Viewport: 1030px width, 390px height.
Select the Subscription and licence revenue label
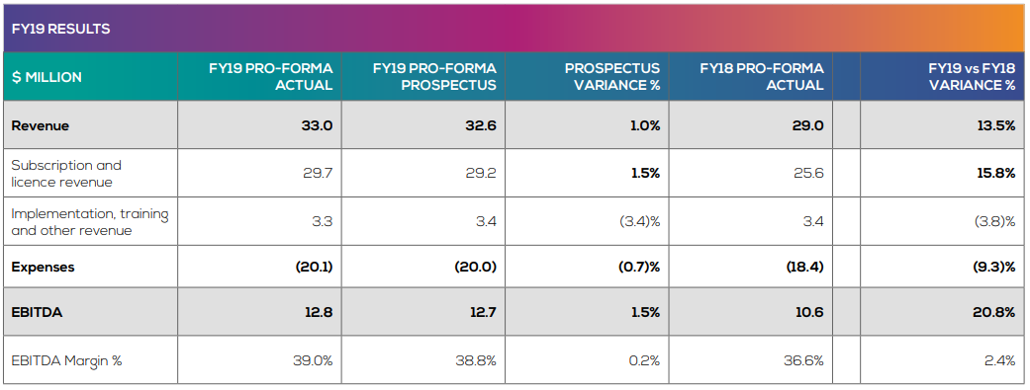pos(66,174)
